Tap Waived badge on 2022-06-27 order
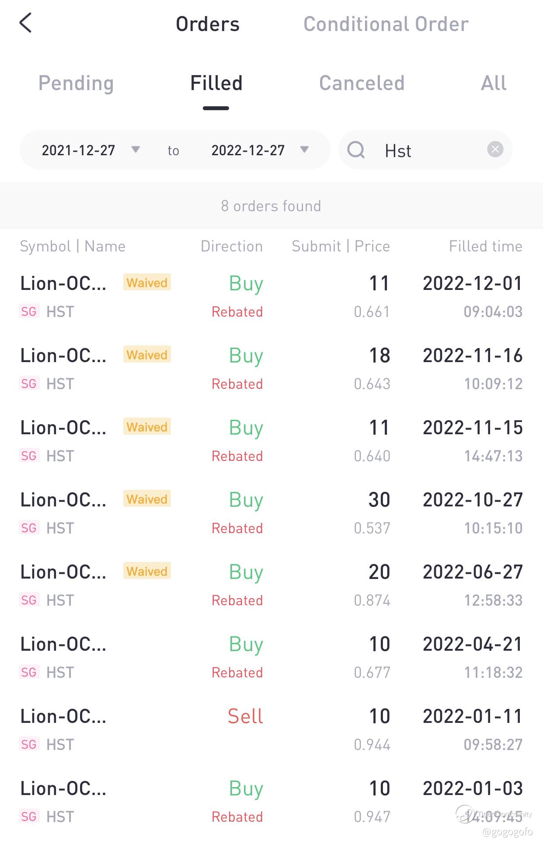The width and height of the screenshot is (543, 844). 147,571
